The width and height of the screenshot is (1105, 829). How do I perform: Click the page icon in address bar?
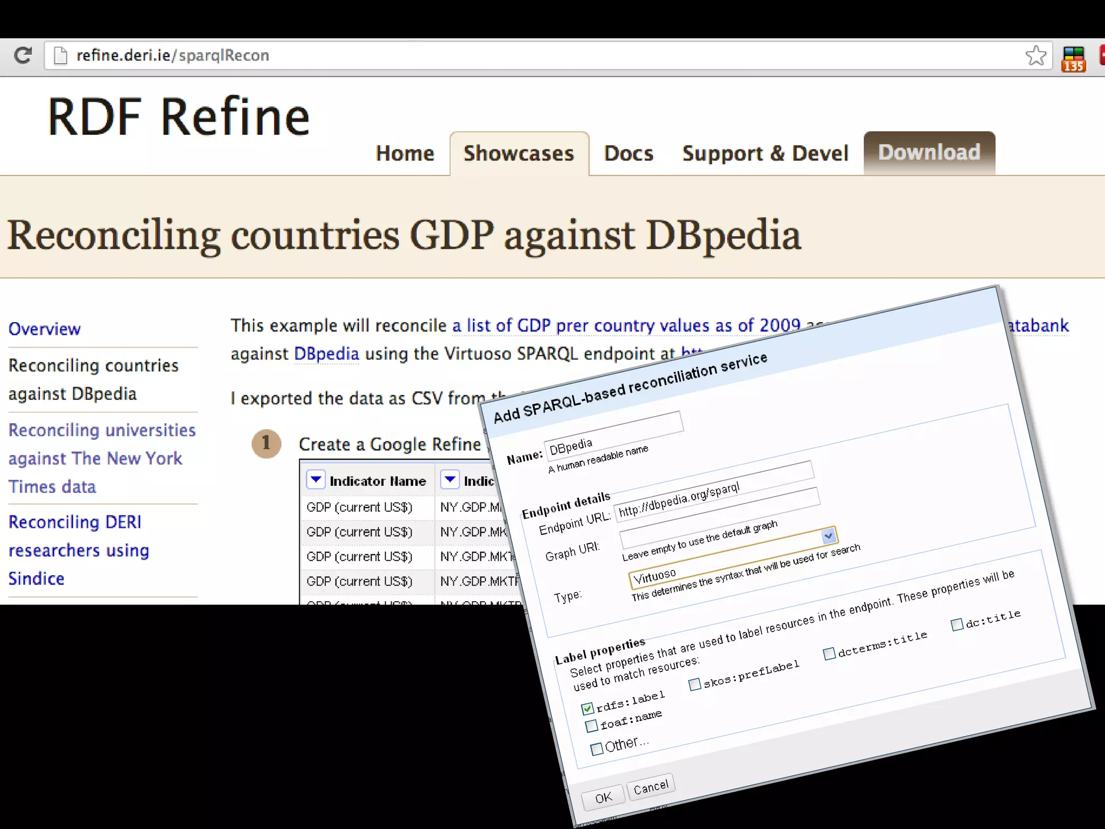[x=60, y=55]
